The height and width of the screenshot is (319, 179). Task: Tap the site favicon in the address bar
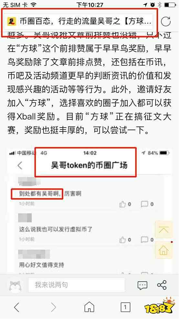tap(12, 21)
